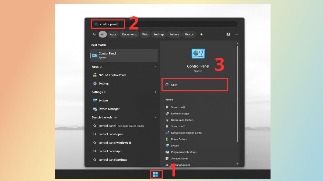Show more filters with play arrow
This screenshot has width=323, height=181.
tap(201, 34)
